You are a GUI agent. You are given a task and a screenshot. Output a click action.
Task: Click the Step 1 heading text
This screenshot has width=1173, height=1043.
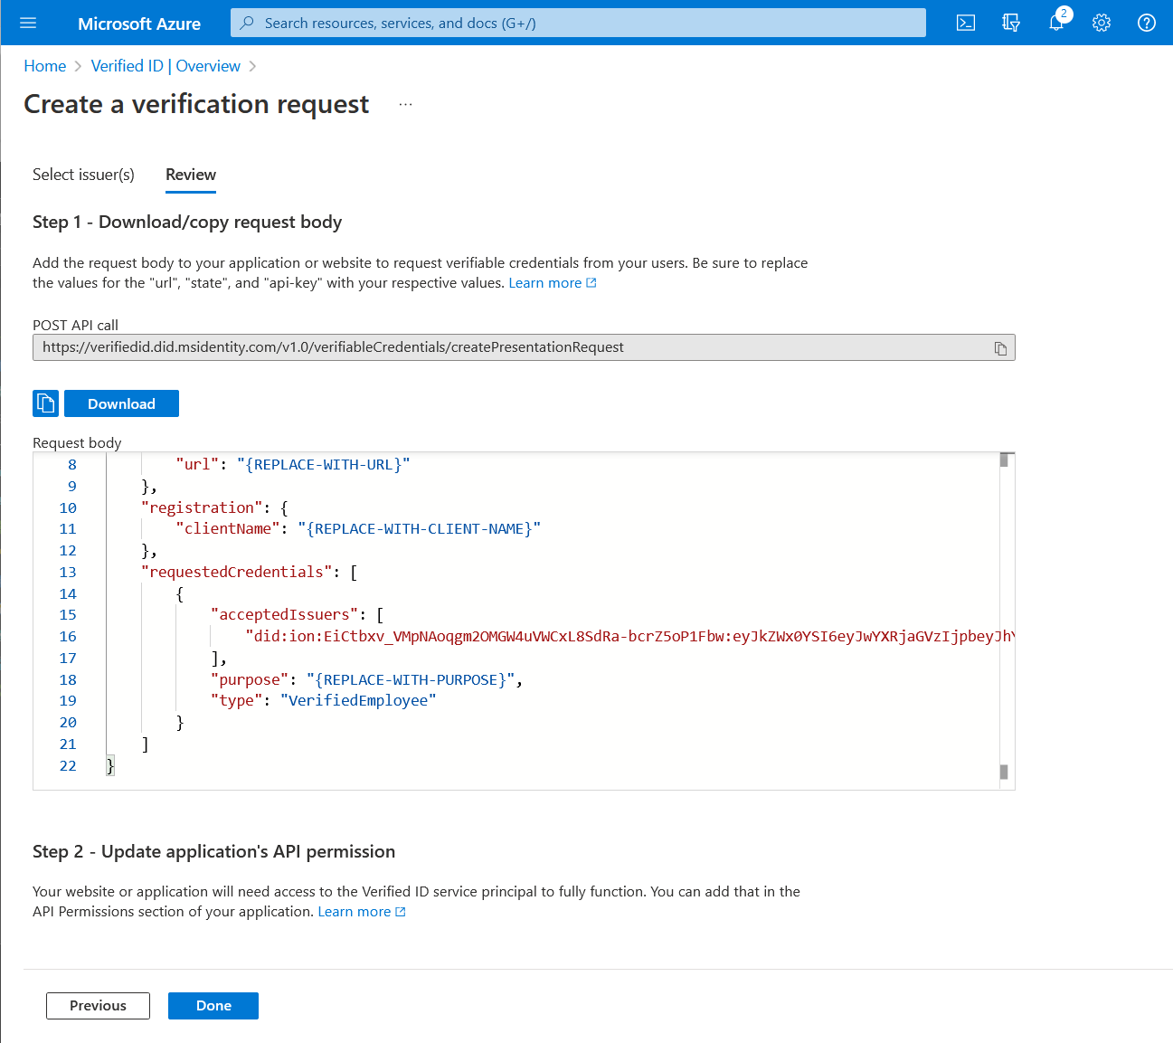pos(187,222)
